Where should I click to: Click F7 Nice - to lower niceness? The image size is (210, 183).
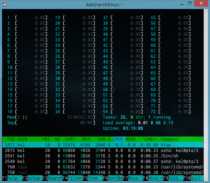(133, 178)
